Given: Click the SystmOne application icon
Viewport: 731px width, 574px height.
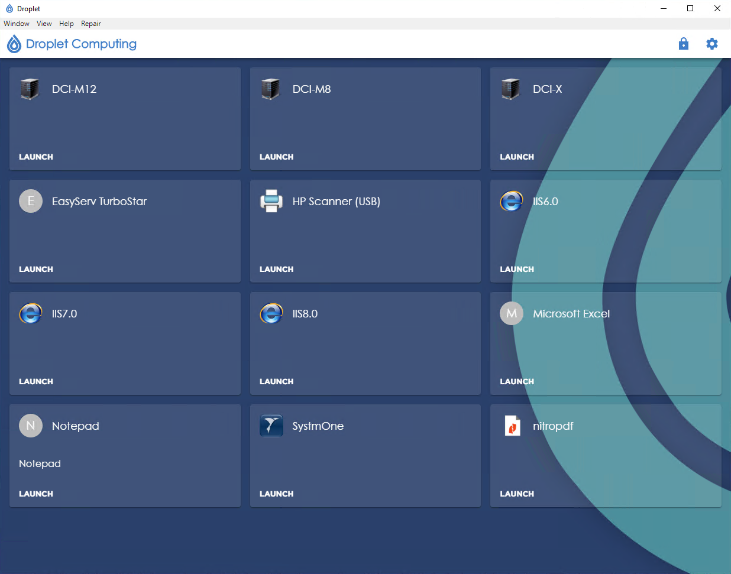Looking at the screenshot, I should (x=271, y=426).
